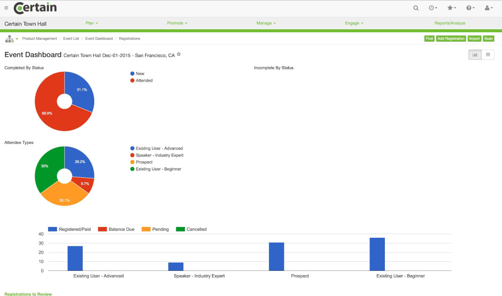Toggle the Attended legend entry
Viewport: 502px width, 296px height.
pos(141,80)
